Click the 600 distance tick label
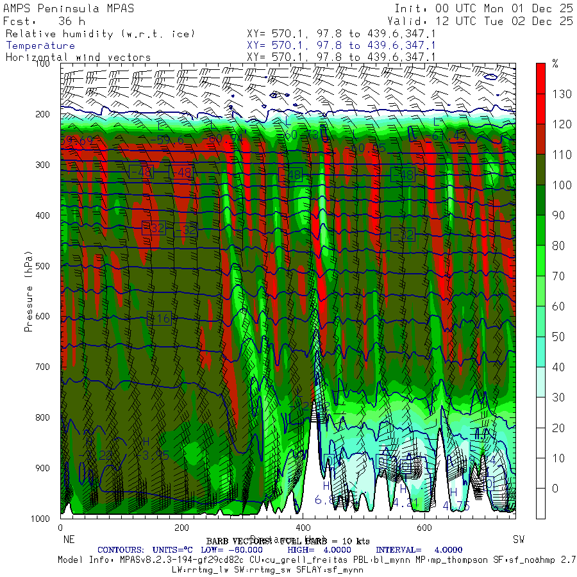This screenshot has height=577, width=577. pos(424,528)
